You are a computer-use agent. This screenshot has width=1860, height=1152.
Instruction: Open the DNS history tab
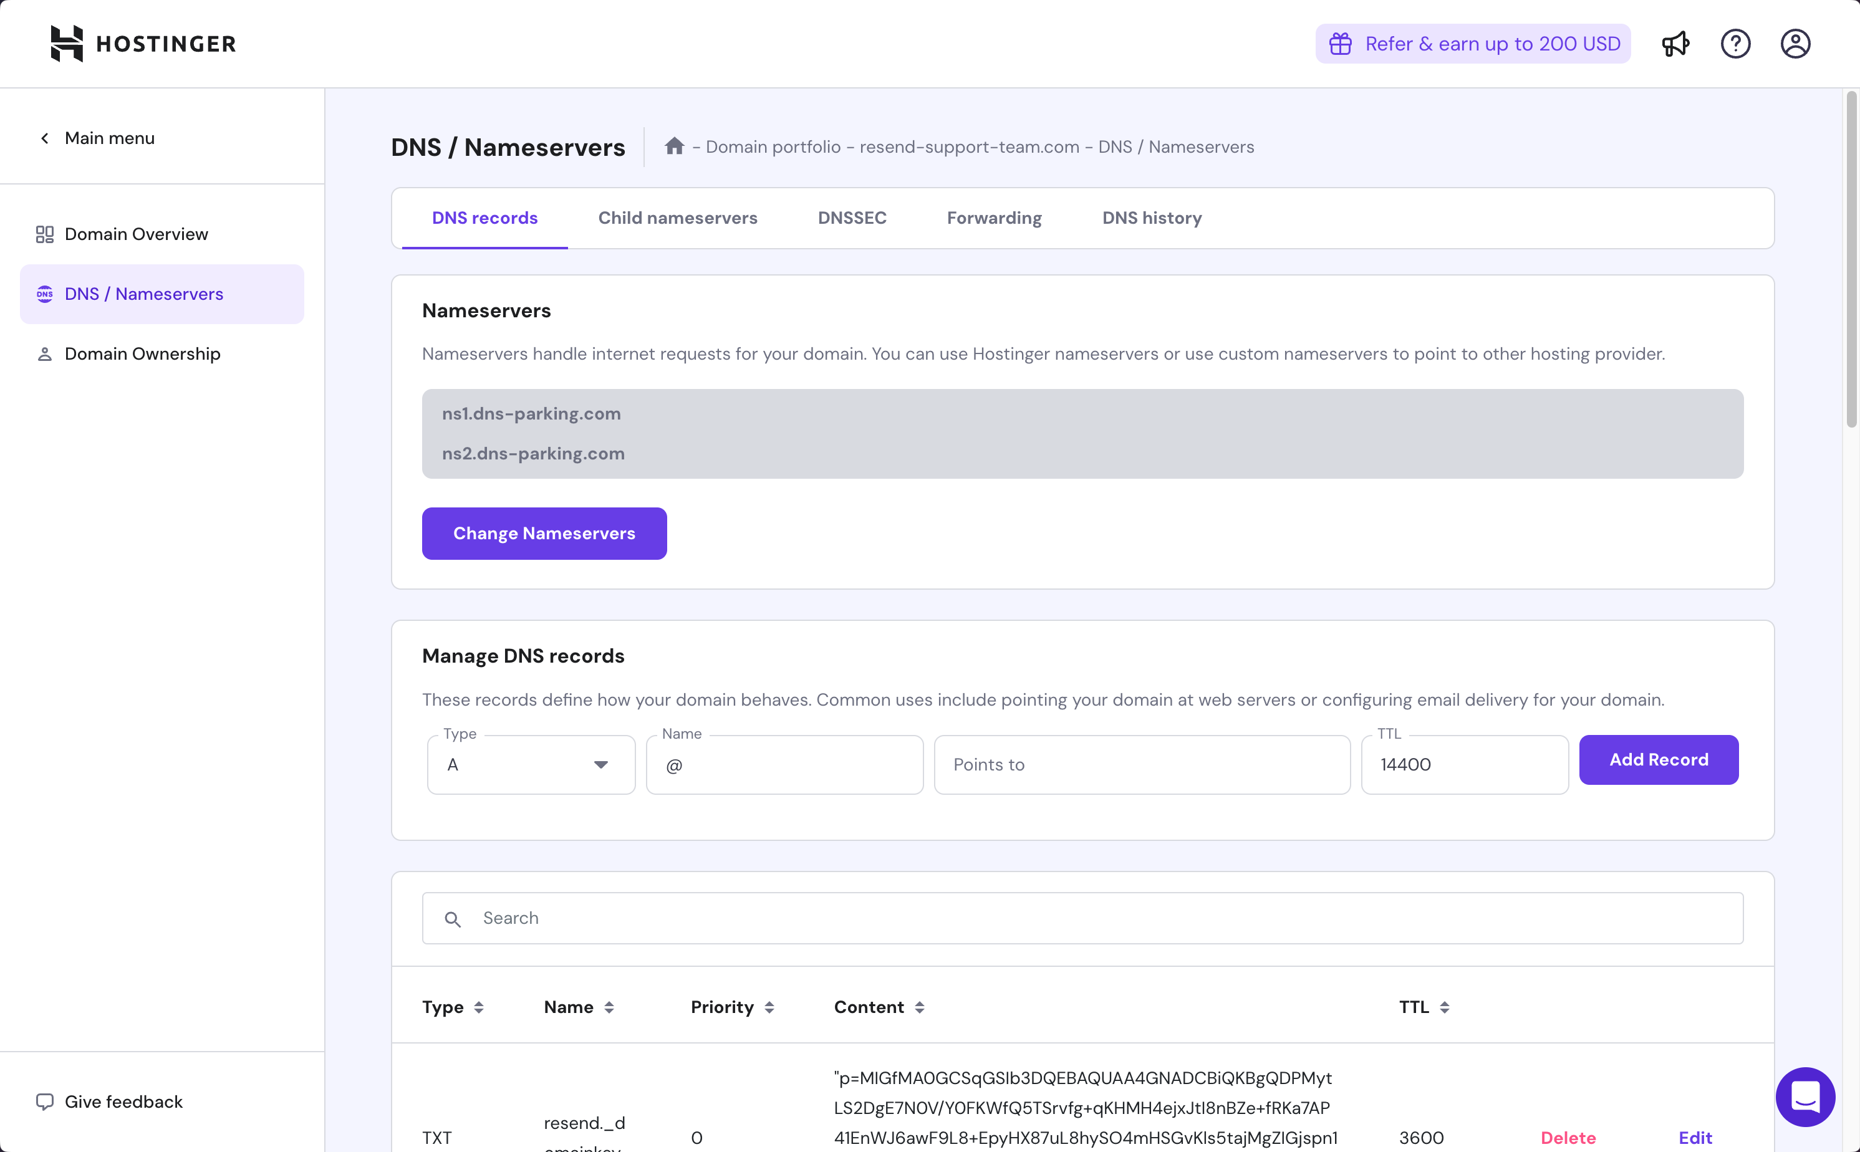1152,218
